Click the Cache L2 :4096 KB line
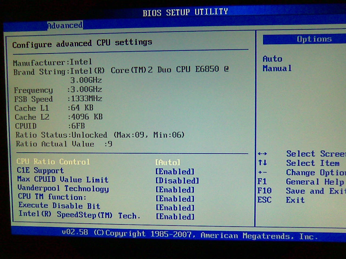Viewport: 346px width, 259px height. tap(59, 117)
